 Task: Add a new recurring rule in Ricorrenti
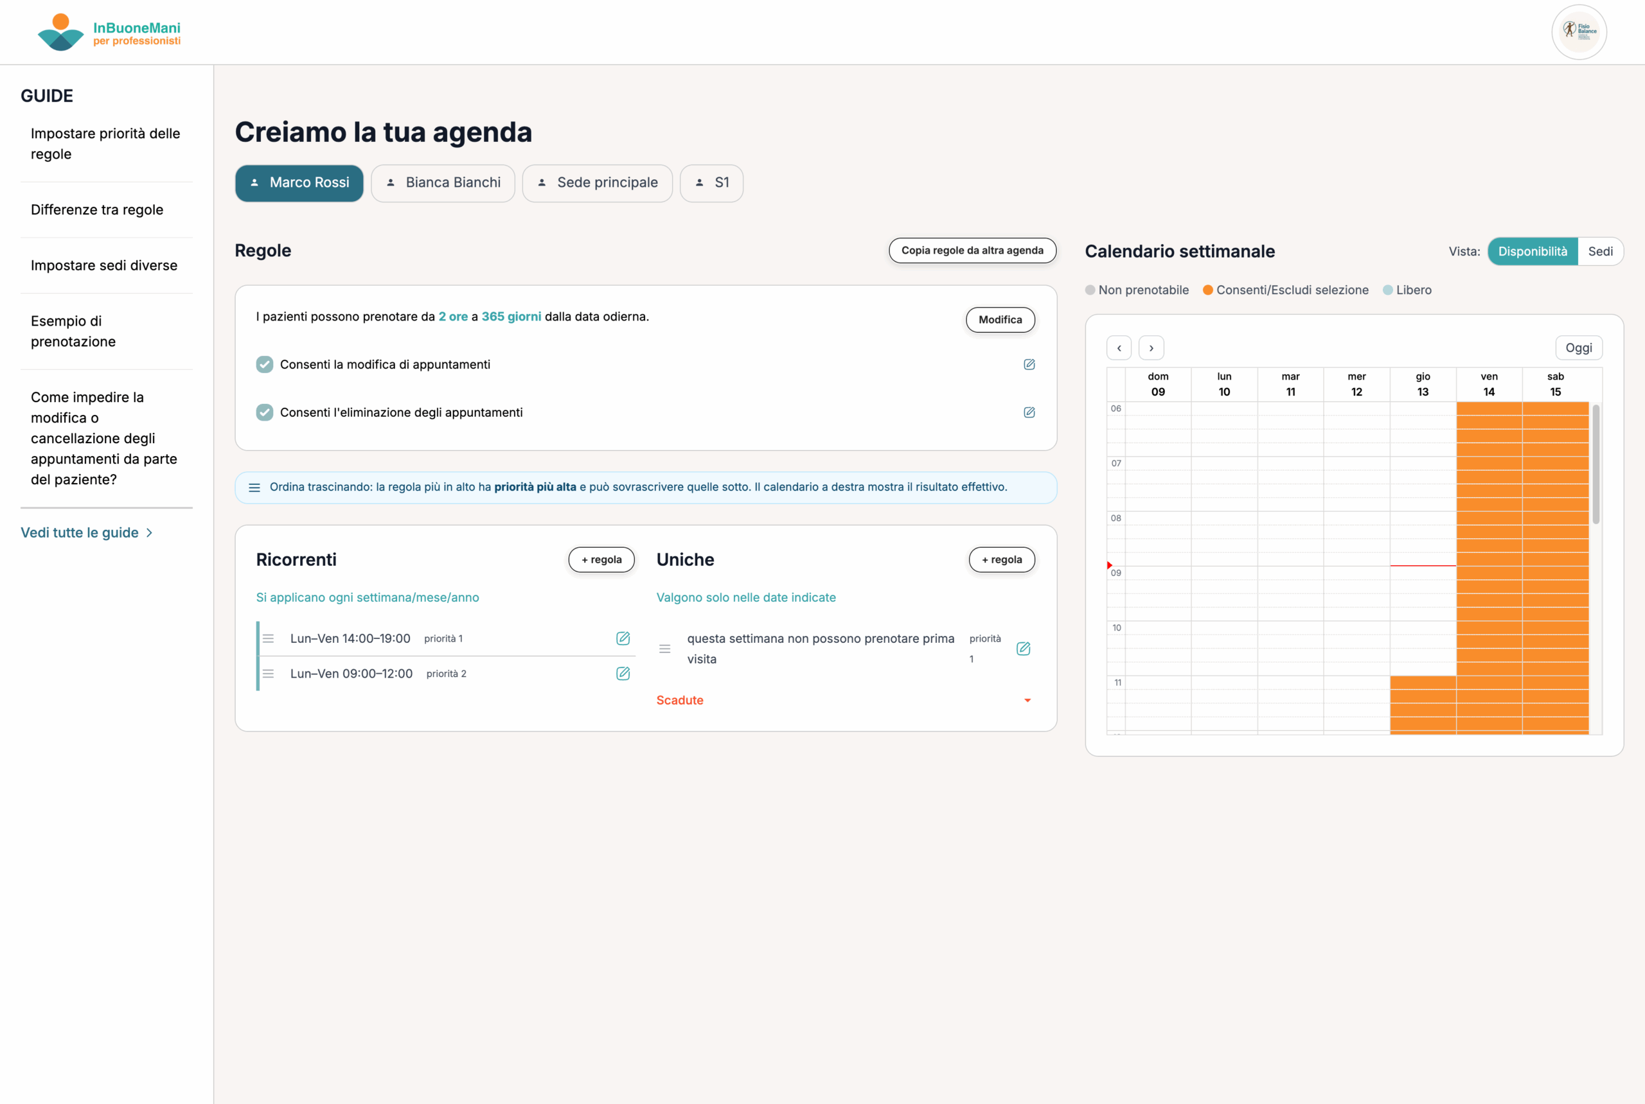tap(601, 559)
